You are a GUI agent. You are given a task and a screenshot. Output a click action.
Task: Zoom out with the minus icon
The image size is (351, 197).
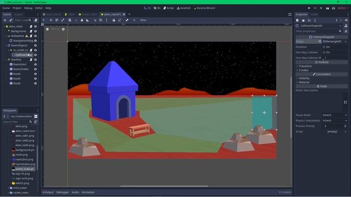(x=47, y=29)
